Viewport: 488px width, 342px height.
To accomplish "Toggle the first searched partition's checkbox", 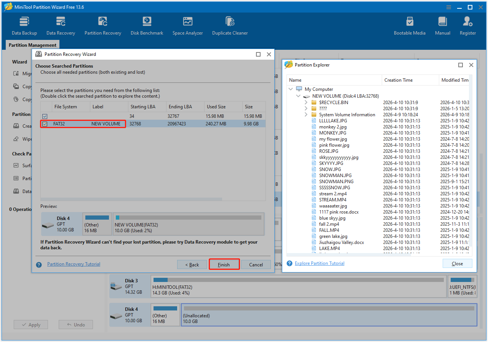I will point(45,116).
